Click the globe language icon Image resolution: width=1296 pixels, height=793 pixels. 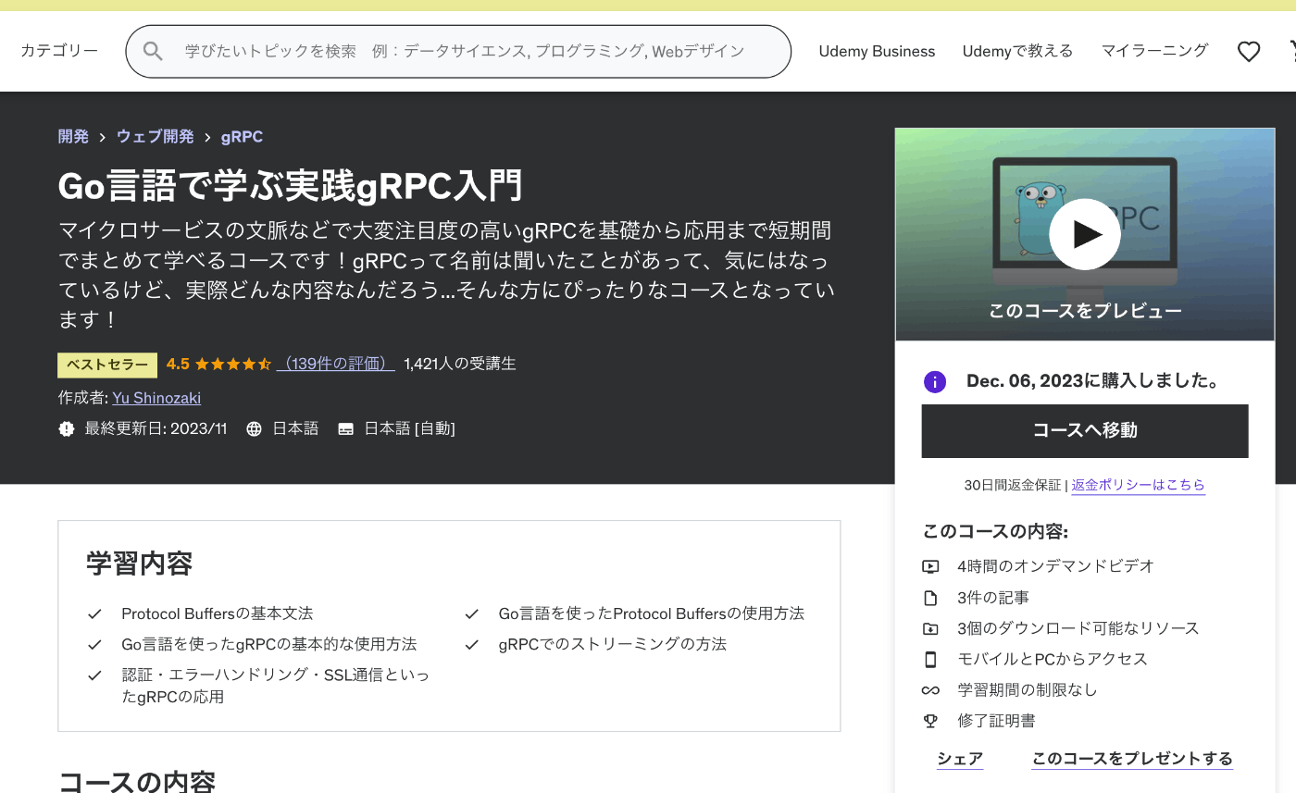pos(254,428)
